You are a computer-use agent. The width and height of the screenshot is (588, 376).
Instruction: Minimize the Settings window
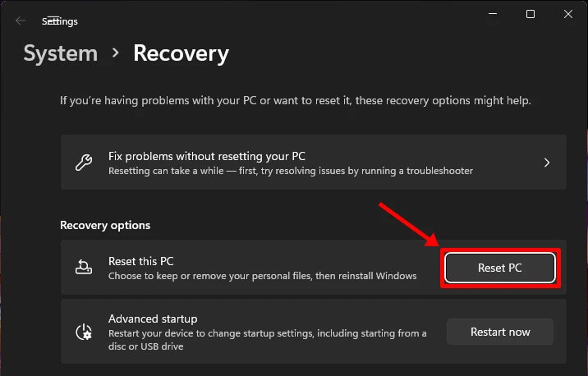pos(493,14)
